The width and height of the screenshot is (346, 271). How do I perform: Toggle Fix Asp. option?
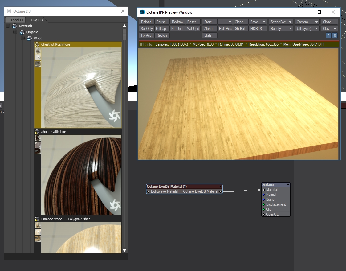point(147,35)
